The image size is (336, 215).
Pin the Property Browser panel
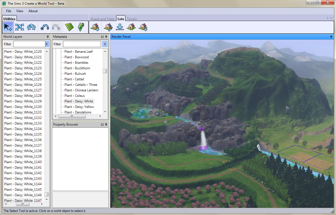coord(106,124)
